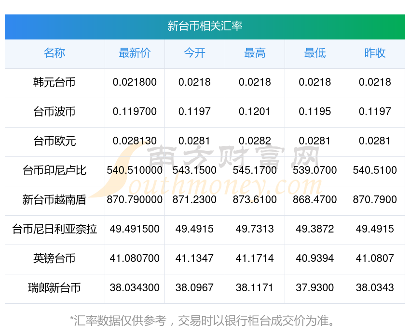The height and width of the screenshot is (336, 410).
Task: Click the latest price 870.790000
Action: (135, 200)
